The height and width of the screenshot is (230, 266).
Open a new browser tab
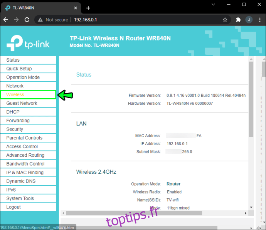point(88,8)
